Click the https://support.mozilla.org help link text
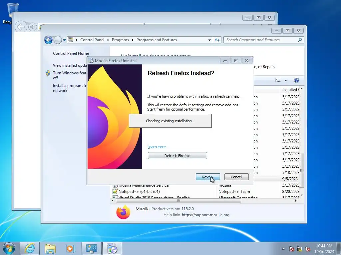Screen dimensions: 341x255 pos(205,215)
